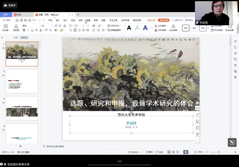The height and width of the screenshot is (167, 239).
Task: Open the Insert (插入) ribbon tab
Action: tap(58, 20)
